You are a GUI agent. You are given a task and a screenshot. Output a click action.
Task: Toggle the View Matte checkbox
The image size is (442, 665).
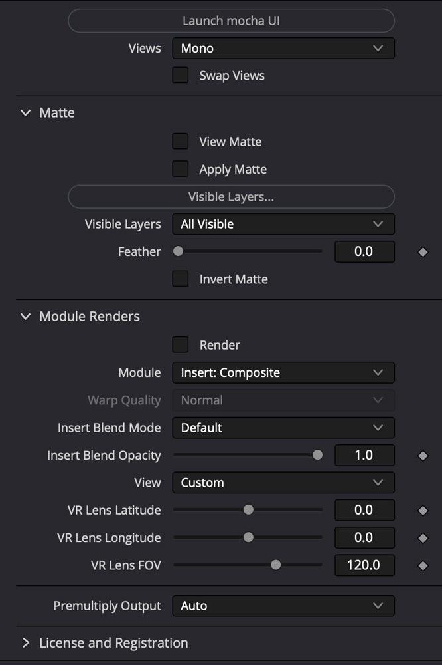[181, 141]
